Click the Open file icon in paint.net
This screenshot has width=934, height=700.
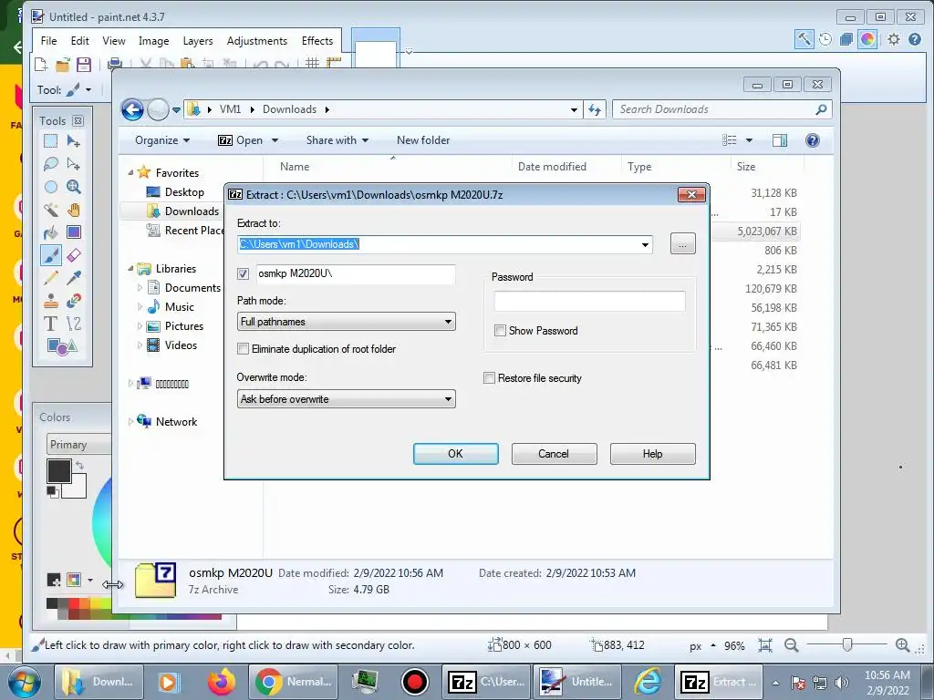point(63,65)
